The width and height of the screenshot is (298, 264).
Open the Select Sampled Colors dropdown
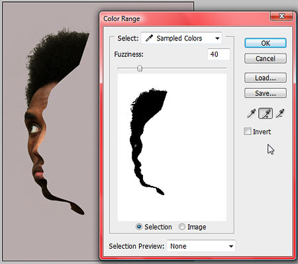click(x=181, y=38)
